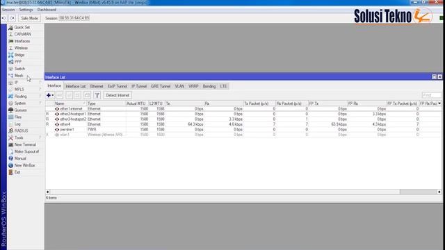Switch to the Interface List tab

[76, 86]
